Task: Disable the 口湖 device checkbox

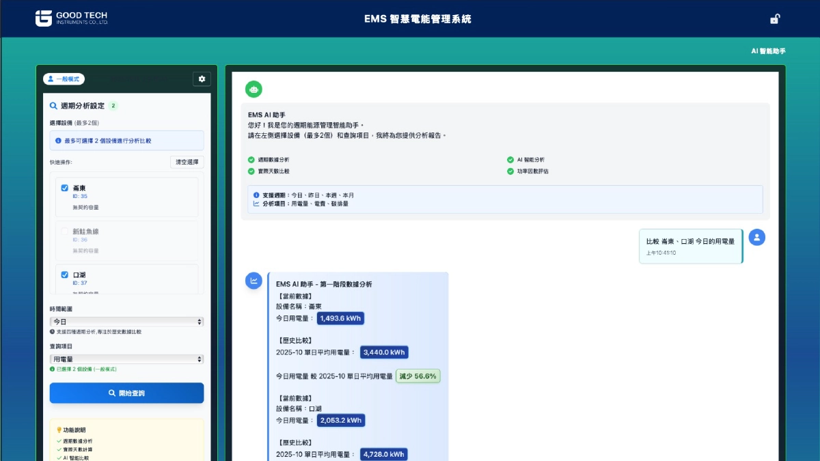Action: [65, 274]
